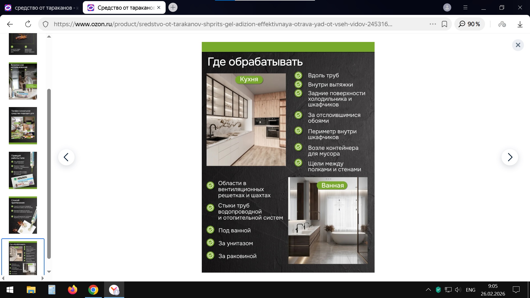Screen dimensions: 530x298
Task: Click the site protection shield icon
Action: [x=46, y=24]
